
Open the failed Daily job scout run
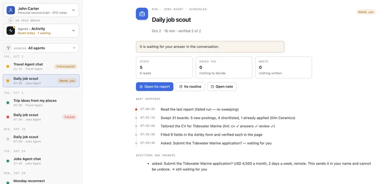[41, 117]
